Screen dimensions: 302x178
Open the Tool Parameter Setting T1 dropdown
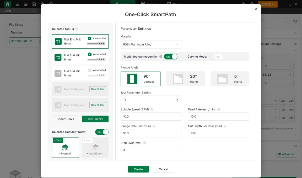coord(151,100)
